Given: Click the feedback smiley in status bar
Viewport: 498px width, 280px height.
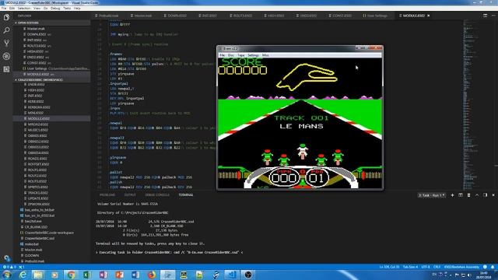Looking at the screenshot, I should coord(485,267).
